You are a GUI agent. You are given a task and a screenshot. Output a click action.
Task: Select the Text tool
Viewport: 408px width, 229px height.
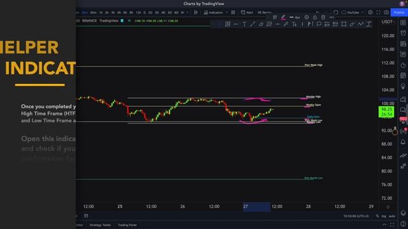244,24
